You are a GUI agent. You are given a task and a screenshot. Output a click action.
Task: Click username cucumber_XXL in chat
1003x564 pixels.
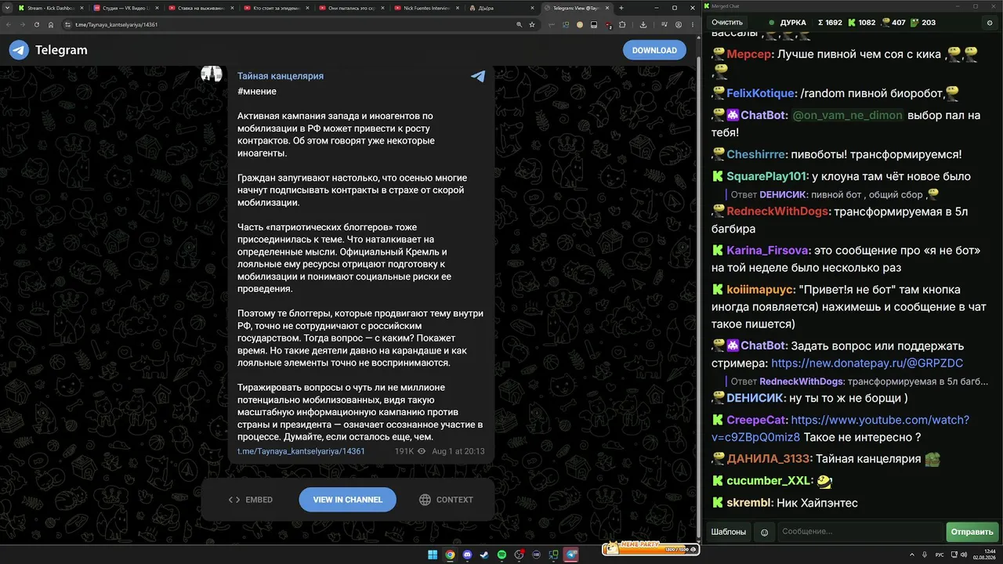768,480
